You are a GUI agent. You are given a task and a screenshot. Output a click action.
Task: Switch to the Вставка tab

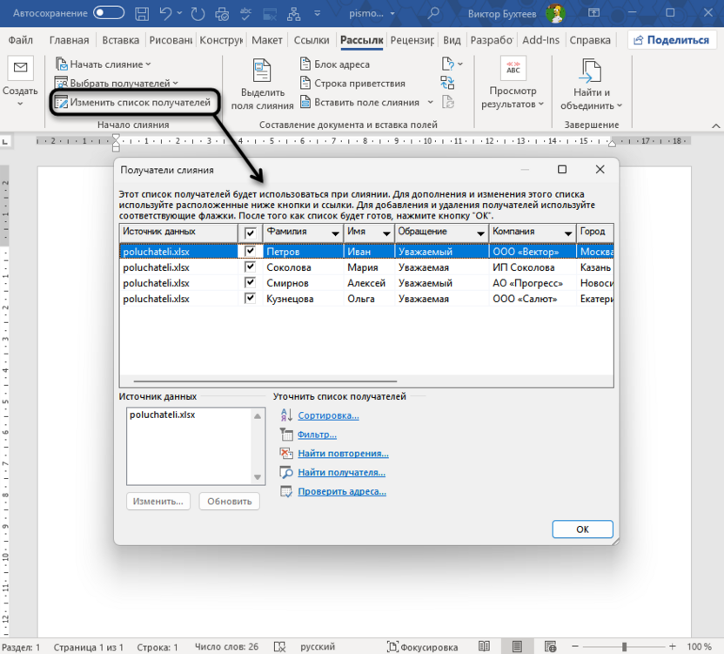(120, 40)
